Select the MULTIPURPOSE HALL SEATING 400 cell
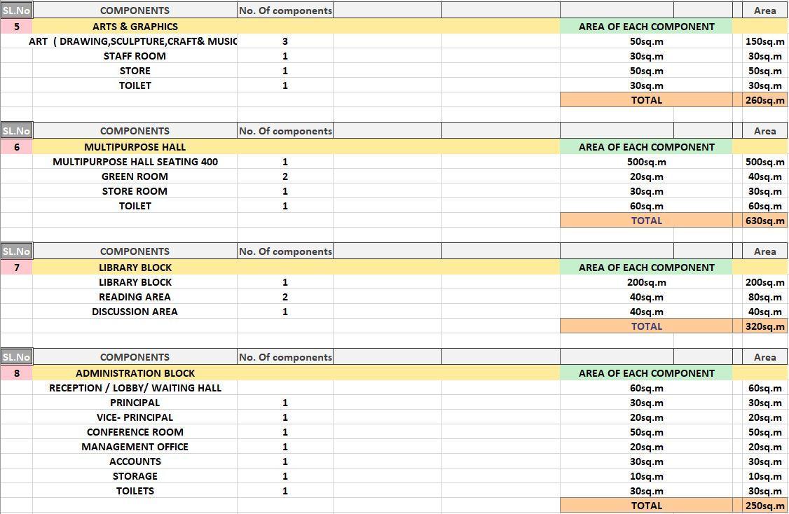The image size is (789, 514). tap(135, 162)
